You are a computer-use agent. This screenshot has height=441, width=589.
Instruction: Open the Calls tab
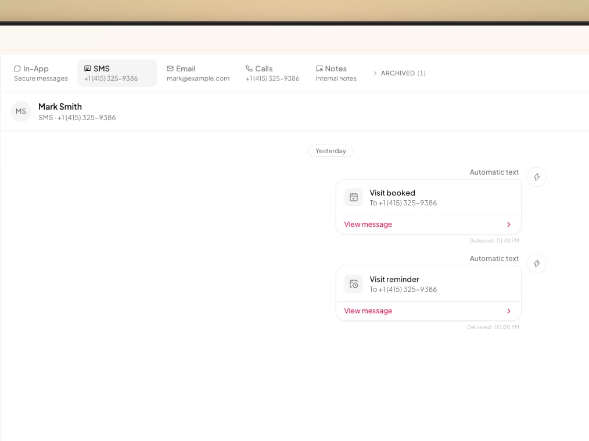(x=272, y=73)
